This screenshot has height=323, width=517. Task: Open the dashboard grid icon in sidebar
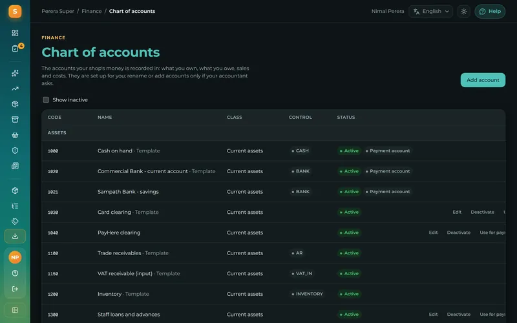pos(15,33)
